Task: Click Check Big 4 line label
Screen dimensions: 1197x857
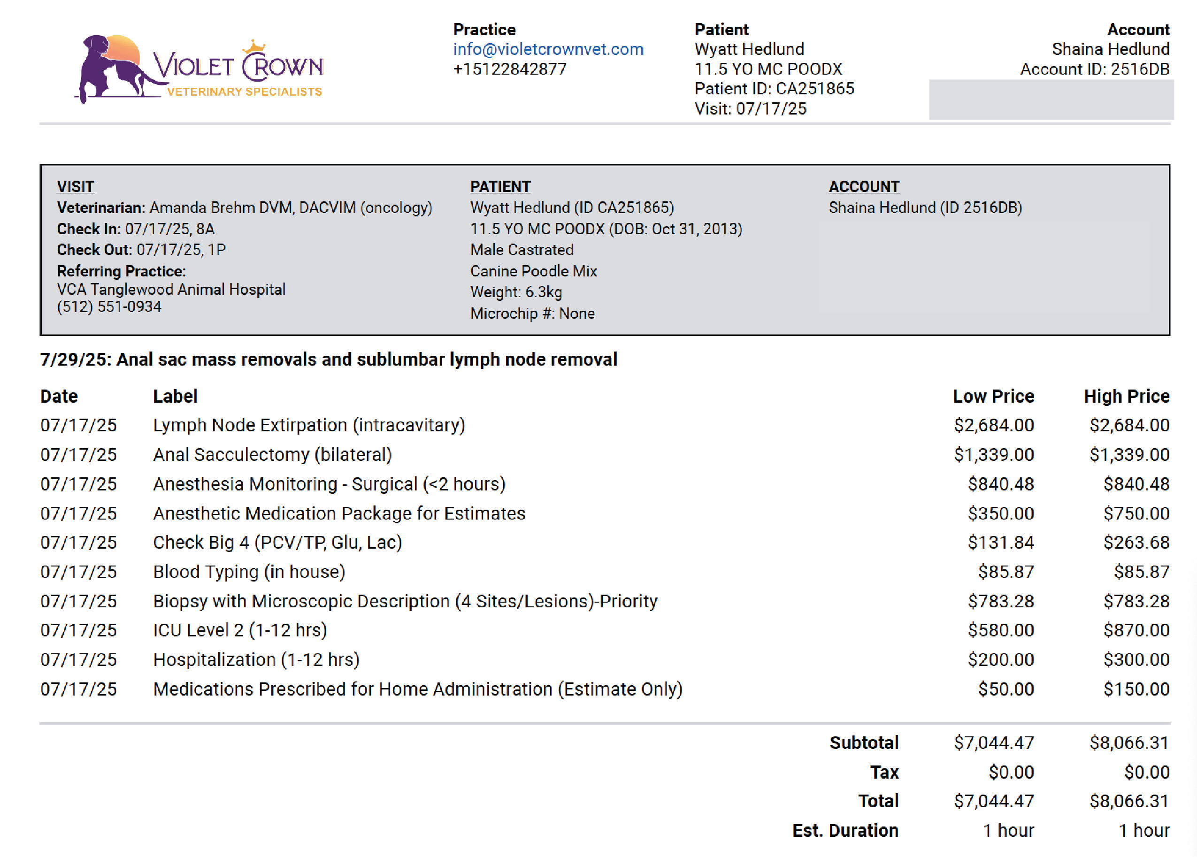Action: pyautogui.click(x=277, y=543)
